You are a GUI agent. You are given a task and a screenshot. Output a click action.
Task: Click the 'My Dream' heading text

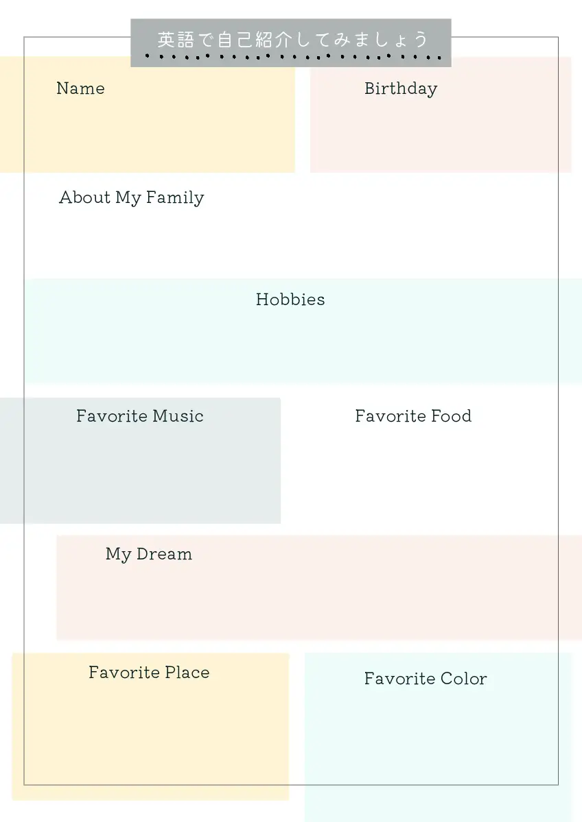149,555
